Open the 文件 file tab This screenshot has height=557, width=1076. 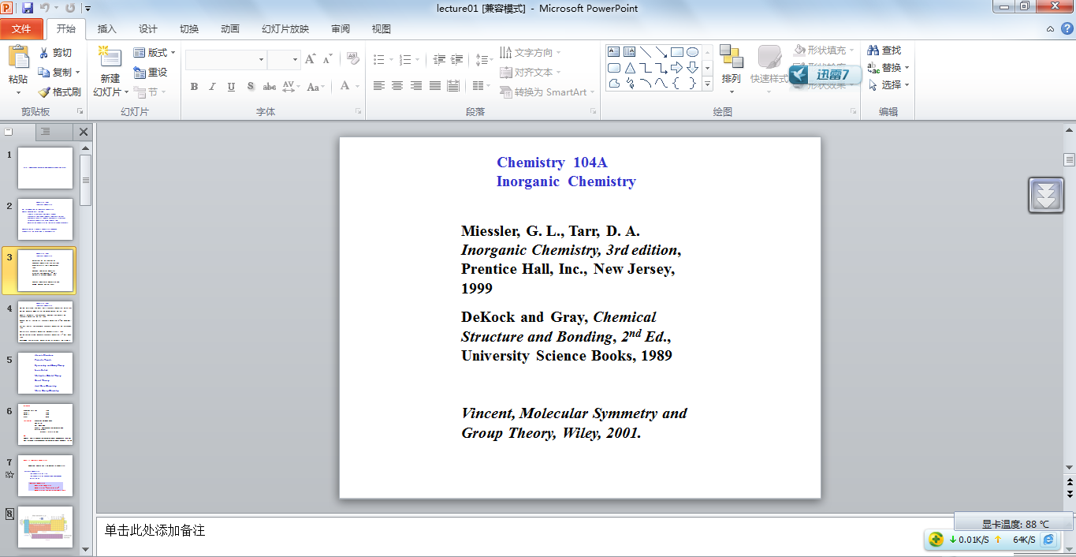pos(21,29)
